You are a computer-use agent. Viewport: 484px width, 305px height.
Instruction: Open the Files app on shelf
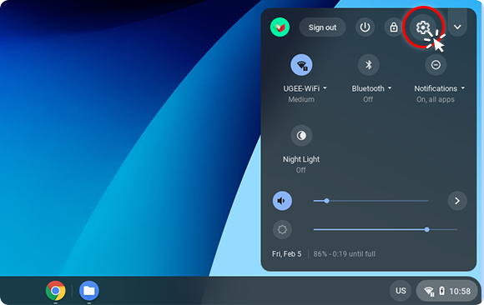click(89, 291)
